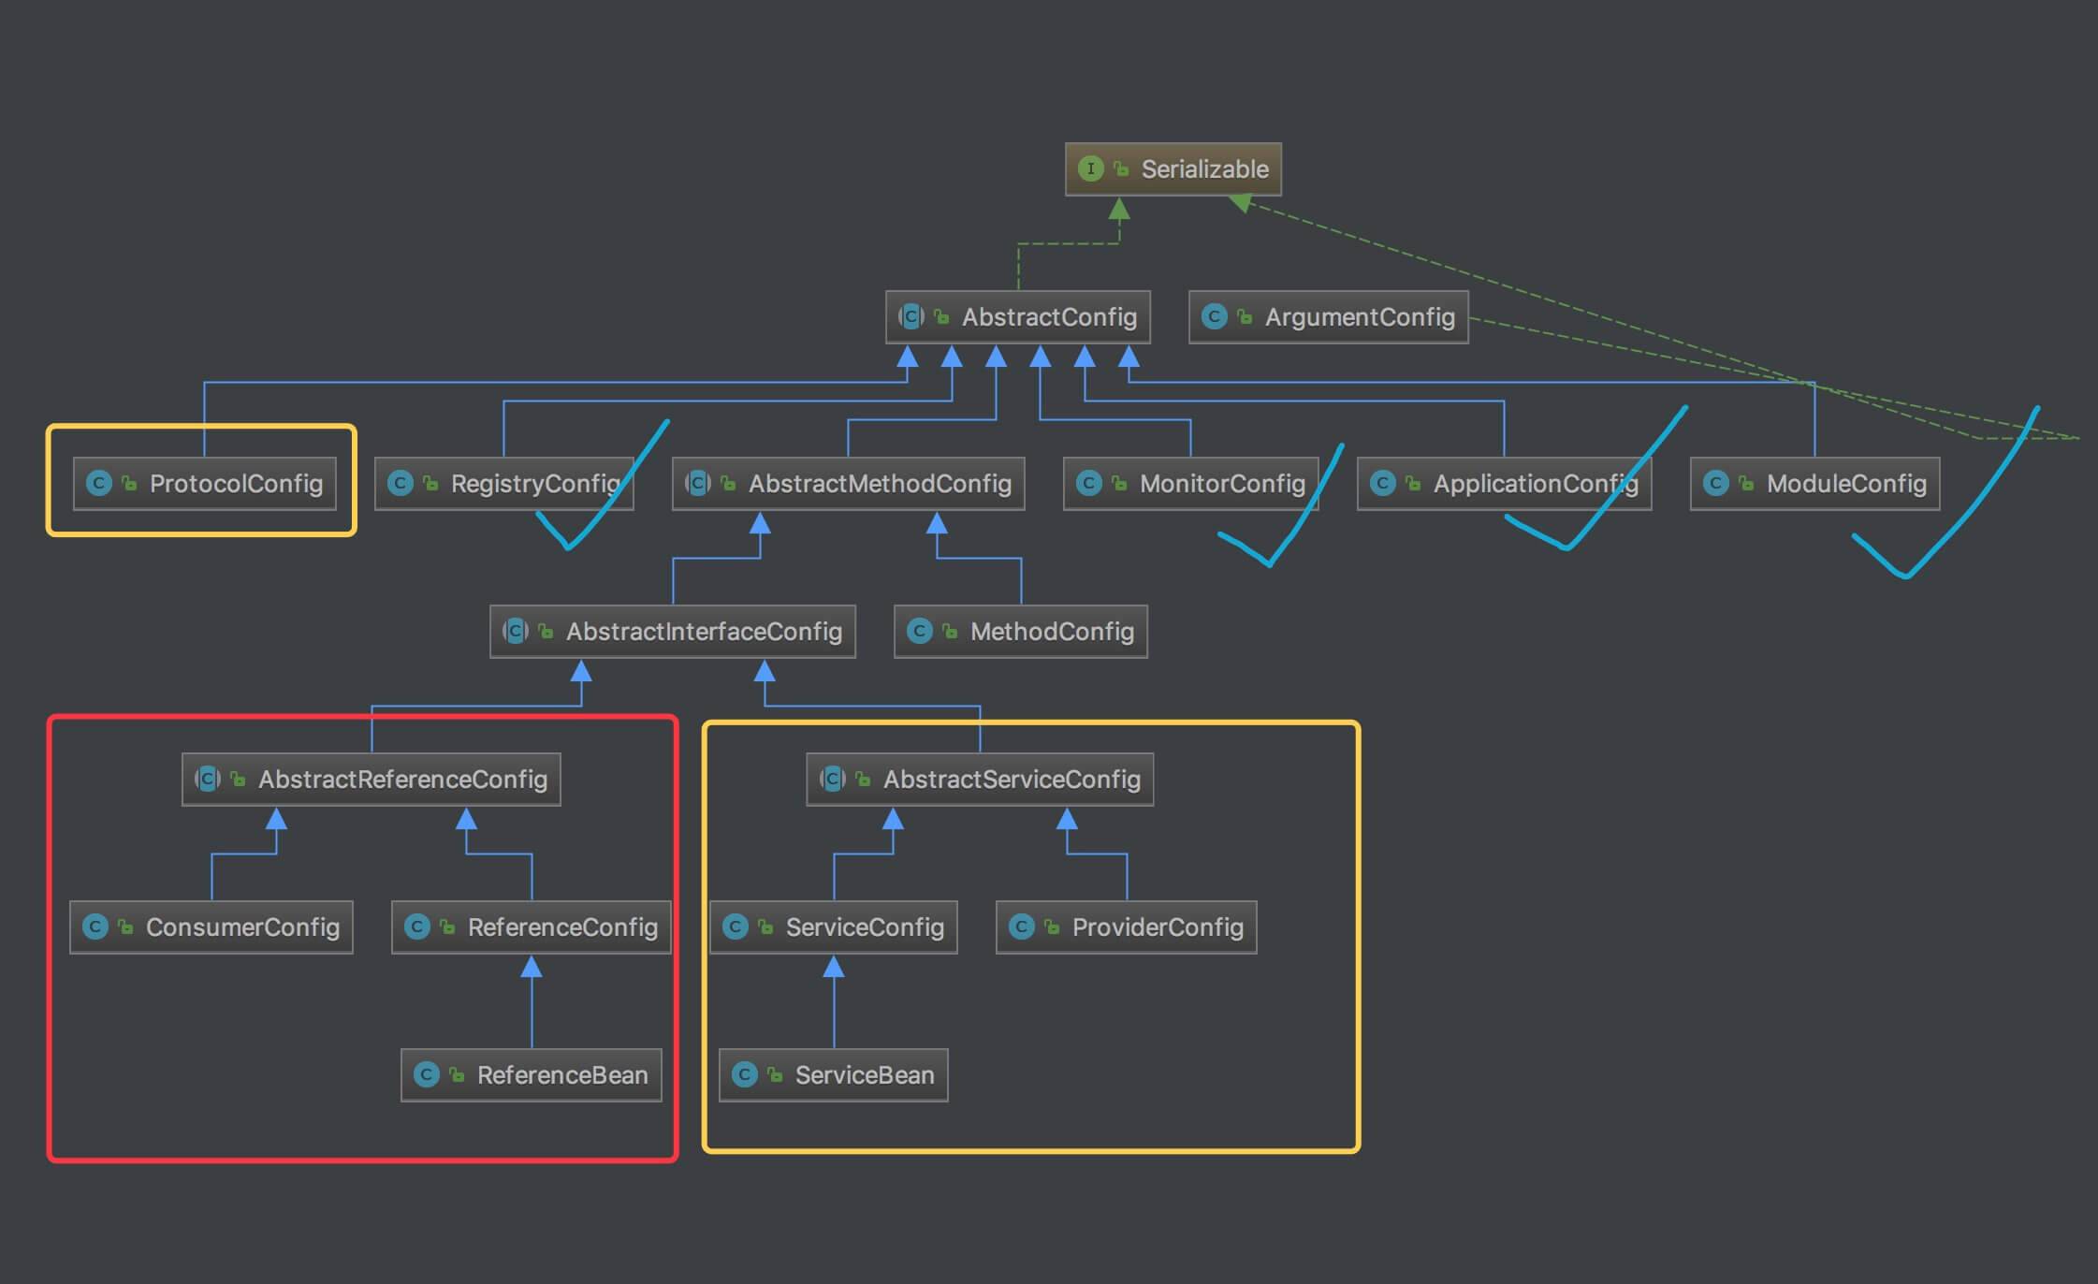This screenshot has height=1284, width=2098.
Task: Click the Serializable interface icon
Action: click(x=1090, y=169)
